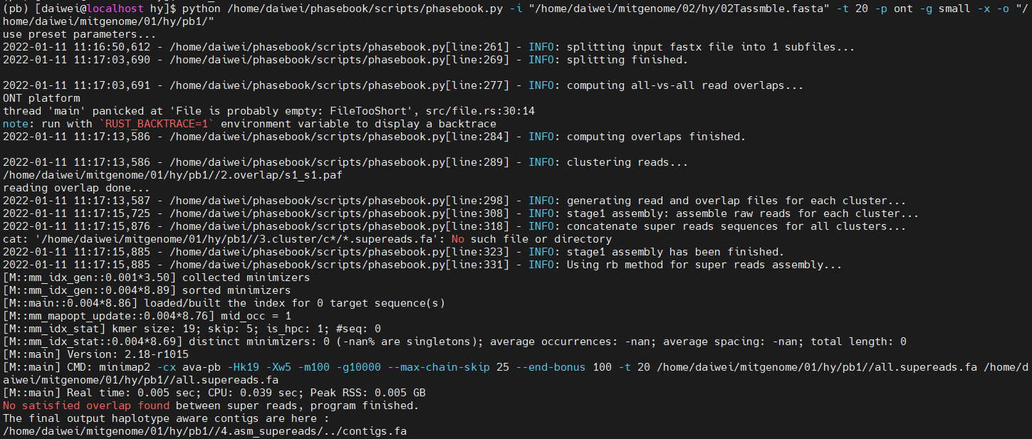This screenshot has width=1032, height=439.
Task: Click red "No satisfied overlap found" message
Action: 86,406
